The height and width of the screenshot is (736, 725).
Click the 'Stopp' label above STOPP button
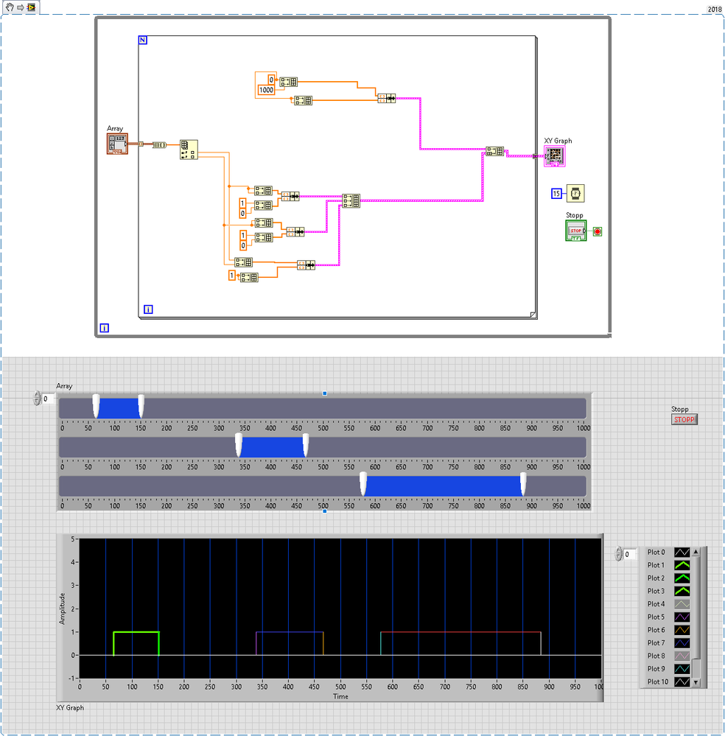[679, 409]
